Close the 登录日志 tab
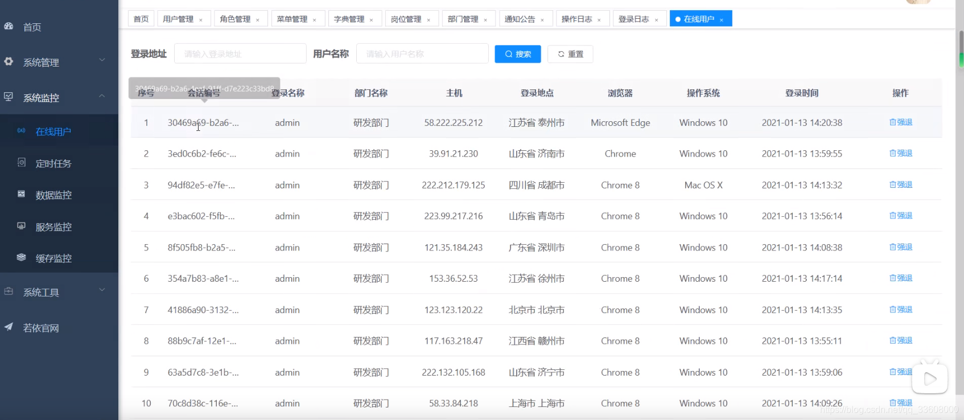The image size is (964, 420). (657, 20)
